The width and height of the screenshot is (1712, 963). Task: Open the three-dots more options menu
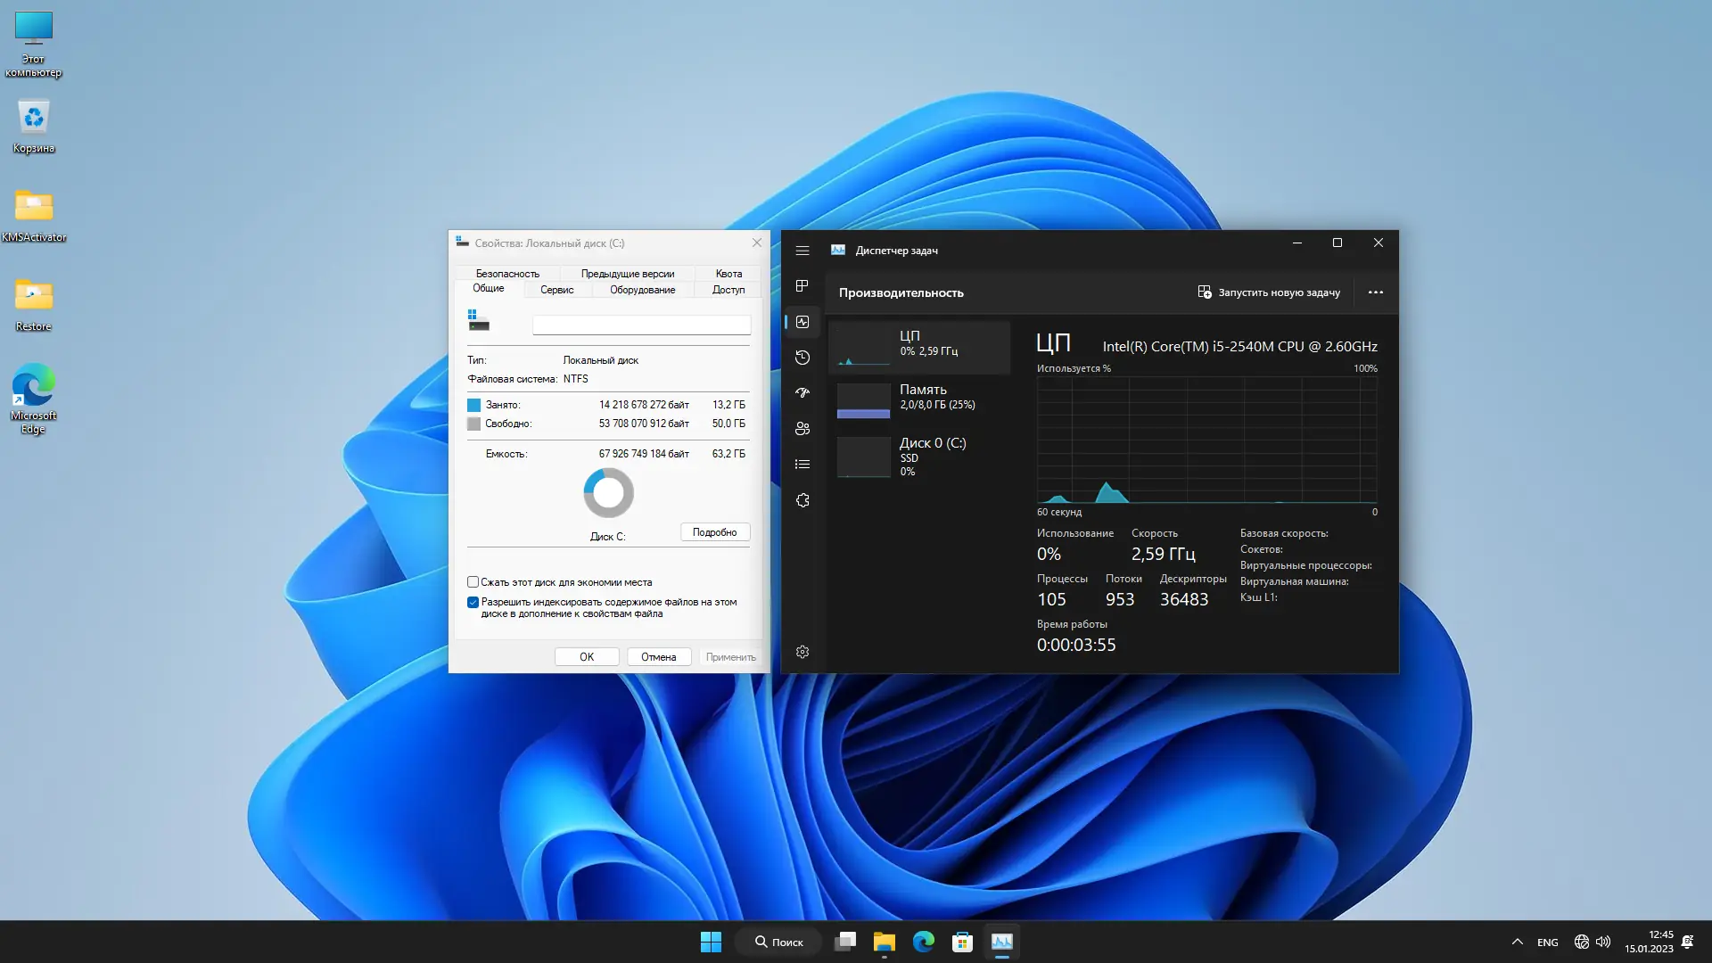click(1375, 292)
